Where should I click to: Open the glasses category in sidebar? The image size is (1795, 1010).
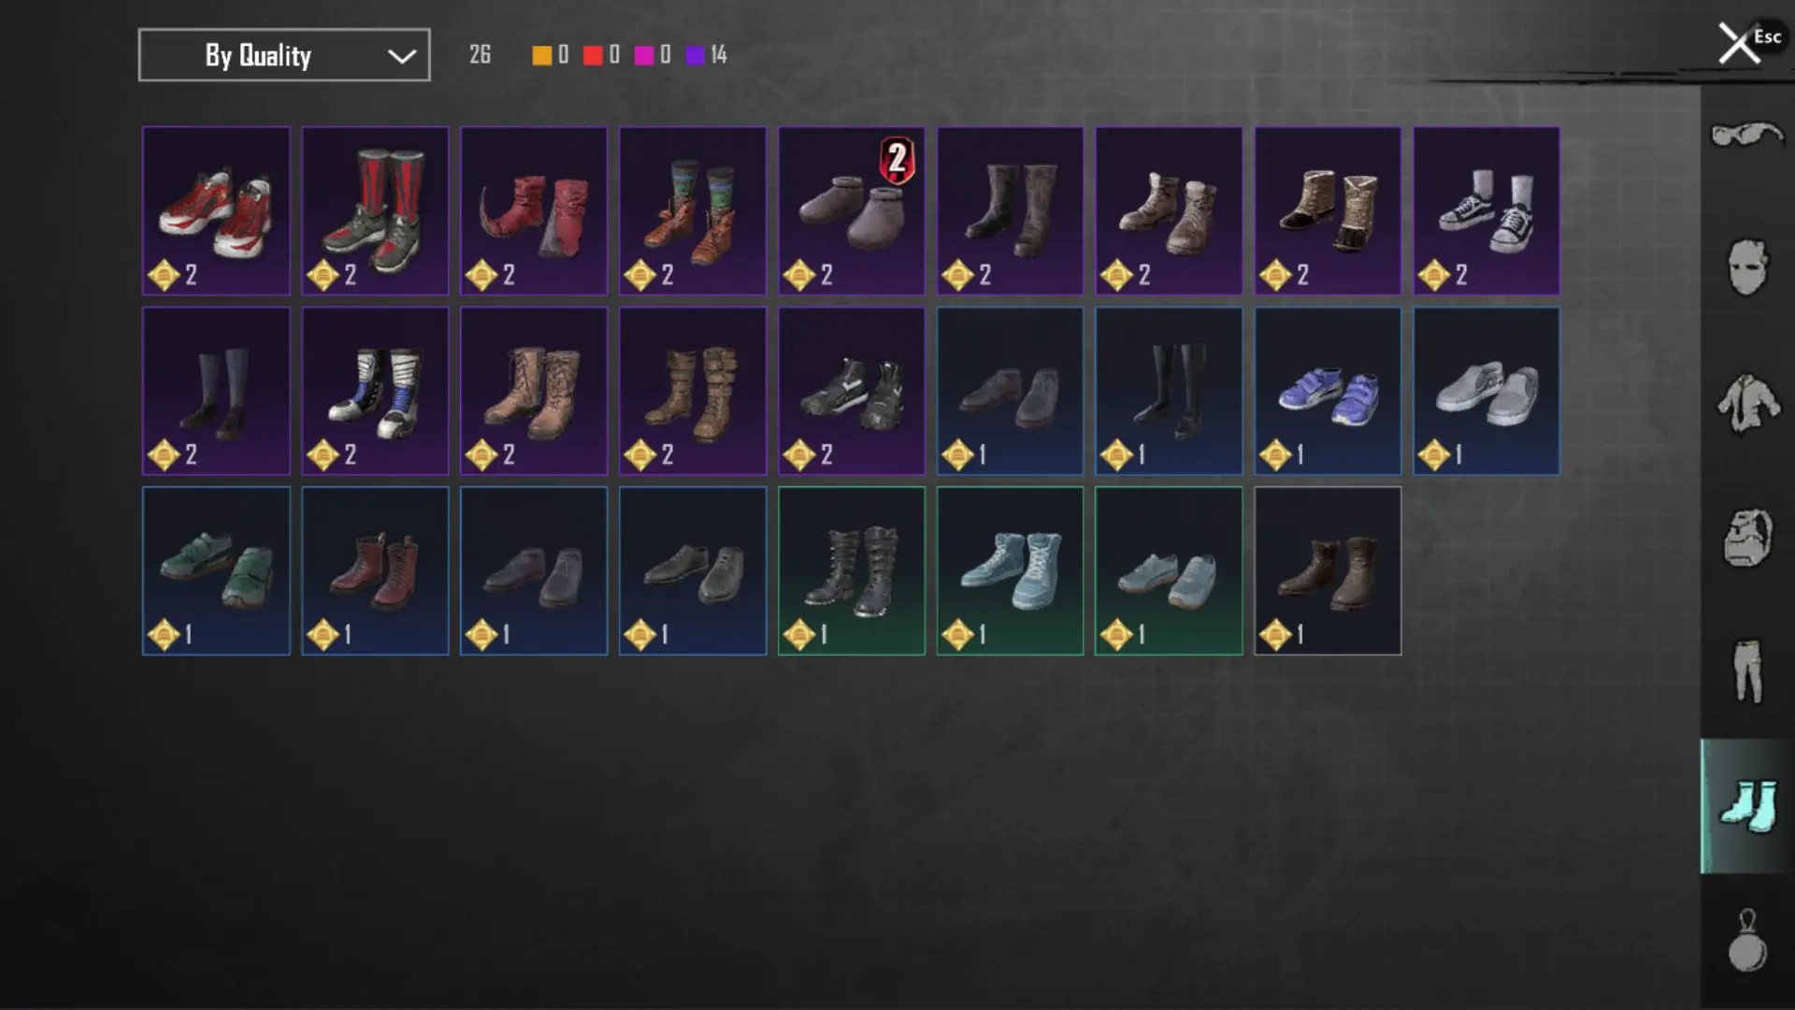pos(1747,137)
